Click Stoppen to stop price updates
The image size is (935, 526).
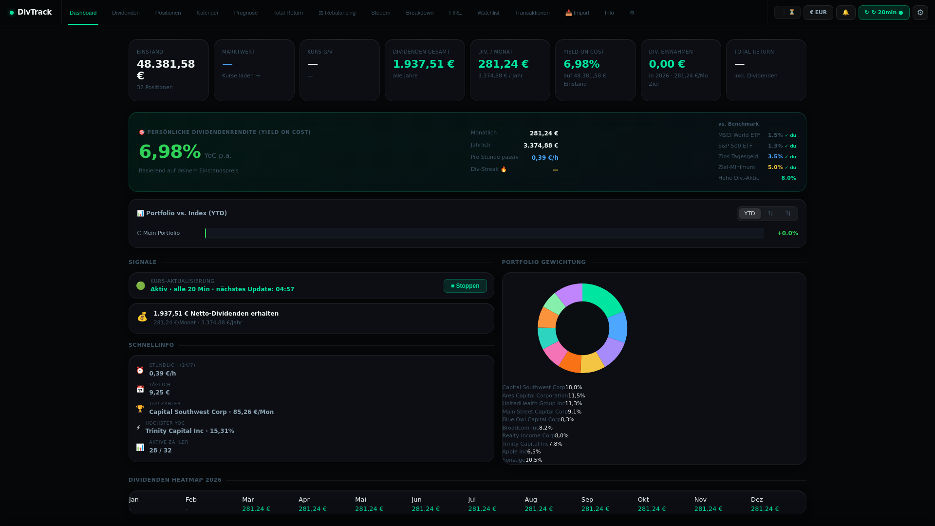[465, 286]
